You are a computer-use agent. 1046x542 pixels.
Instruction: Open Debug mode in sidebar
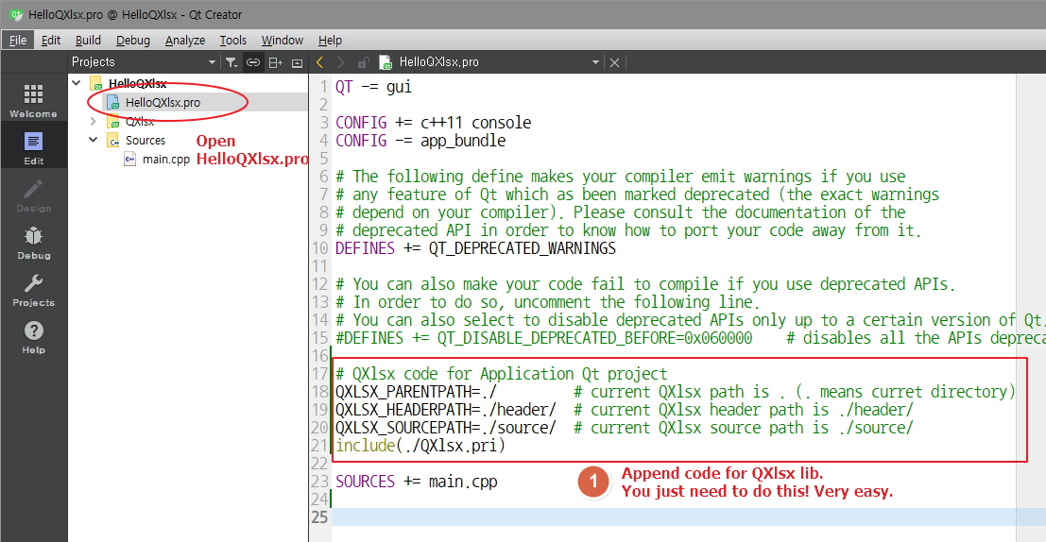click(x=33, y=242)
